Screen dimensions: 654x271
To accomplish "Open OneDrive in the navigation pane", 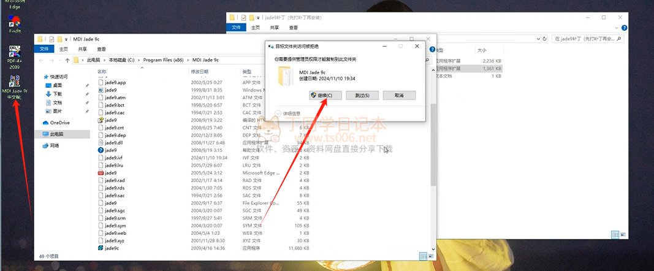I will 59,123.
